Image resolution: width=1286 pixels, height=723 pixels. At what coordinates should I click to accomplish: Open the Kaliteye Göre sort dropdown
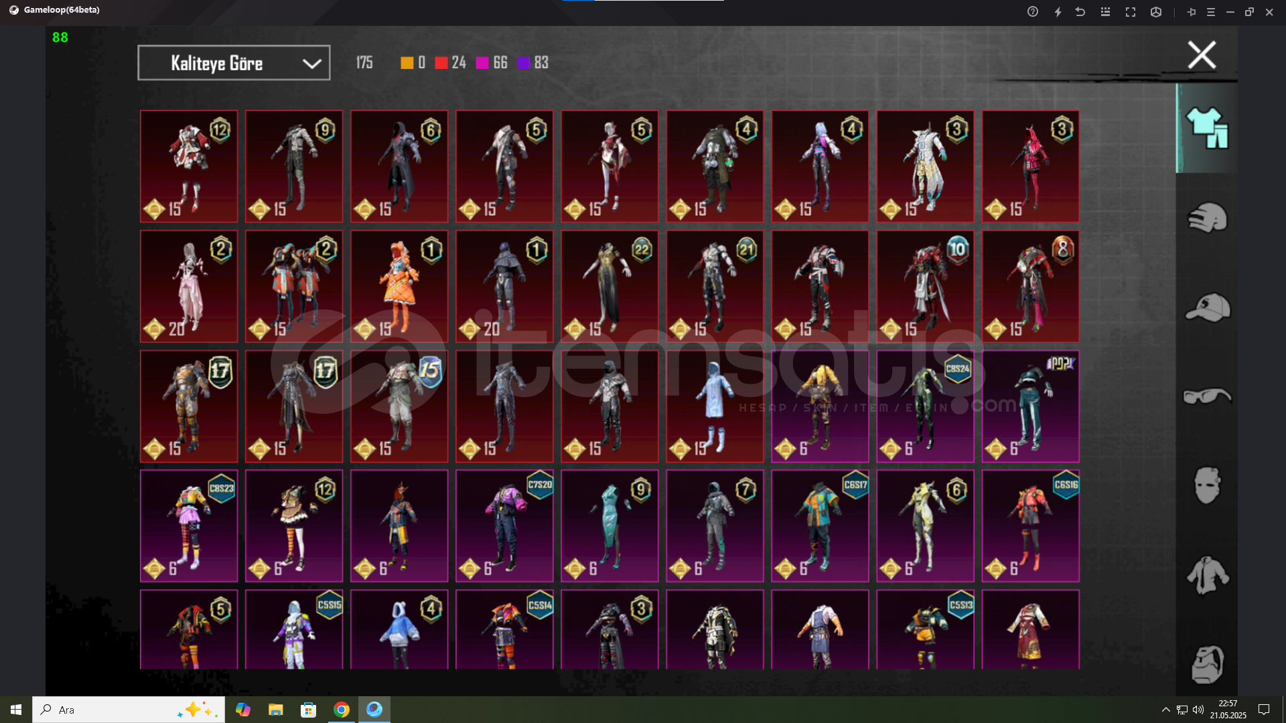pyautogui.click(x=234, y=63)
